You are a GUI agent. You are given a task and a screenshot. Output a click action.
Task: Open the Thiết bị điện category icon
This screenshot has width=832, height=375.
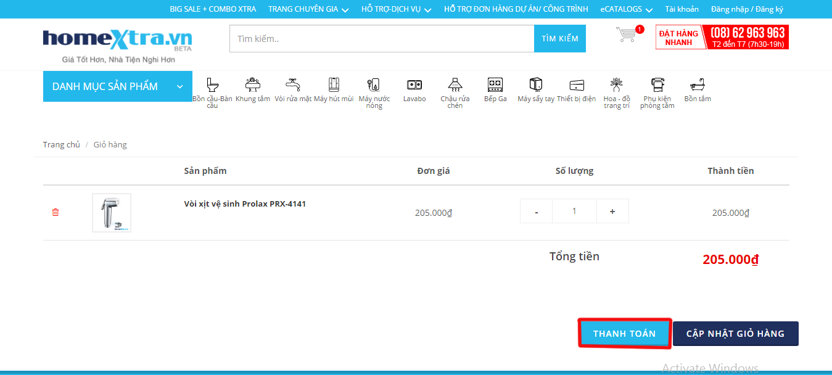[x=577, y=85]
